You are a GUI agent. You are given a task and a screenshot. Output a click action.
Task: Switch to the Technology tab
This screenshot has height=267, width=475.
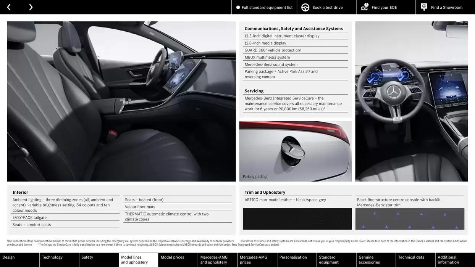(59, 260)
